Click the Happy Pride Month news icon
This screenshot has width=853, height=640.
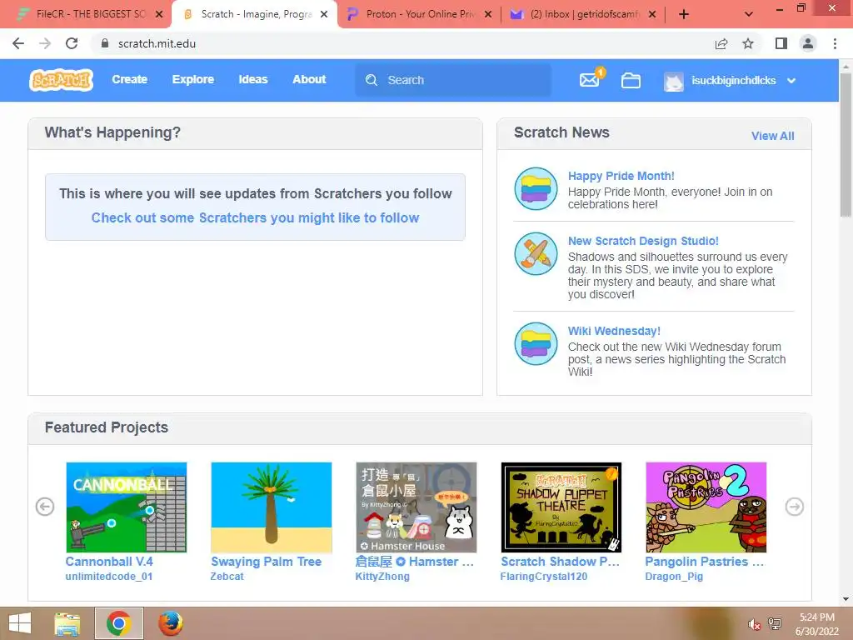536,189
